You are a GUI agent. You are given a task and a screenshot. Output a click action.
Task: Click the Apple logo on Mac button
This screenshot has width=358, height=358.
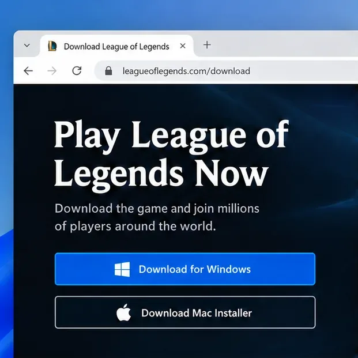(x=123, y=312)
